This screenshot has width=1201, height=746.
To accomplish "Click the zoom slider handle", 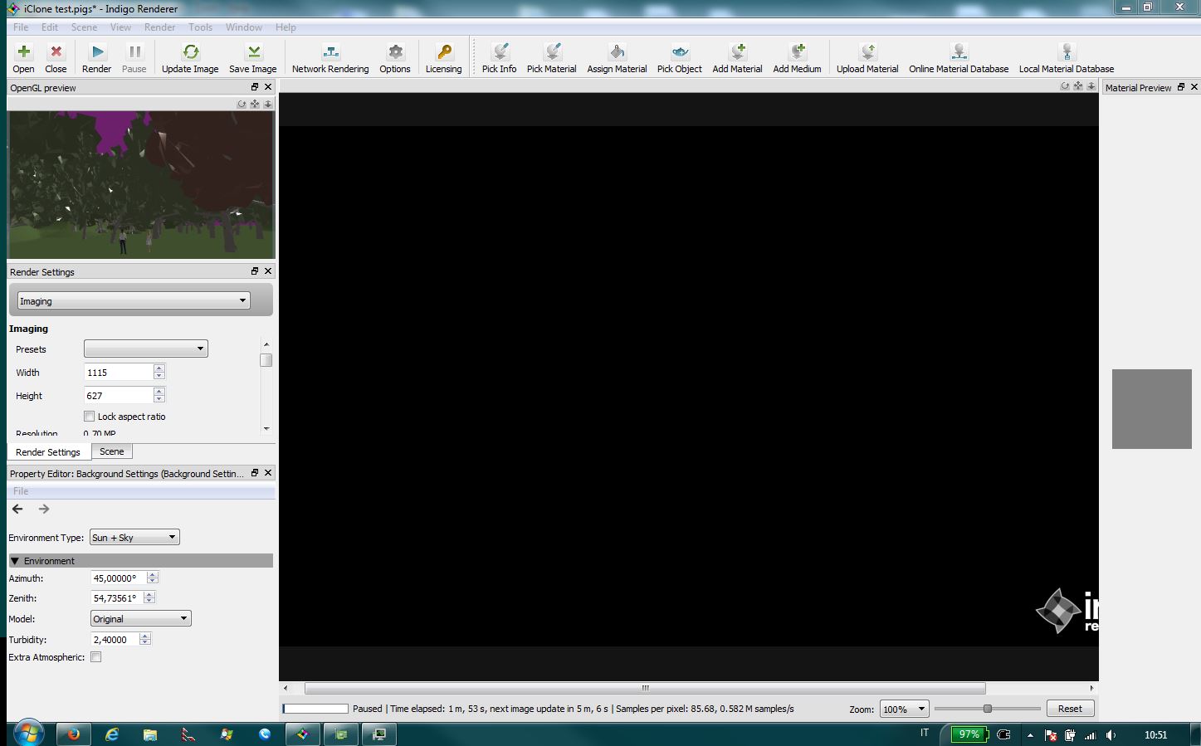I will [987, 709].
